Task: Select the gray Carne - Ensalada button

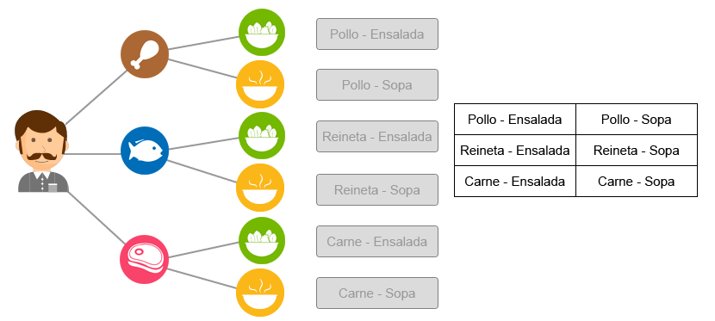Action: pos(377,241)
